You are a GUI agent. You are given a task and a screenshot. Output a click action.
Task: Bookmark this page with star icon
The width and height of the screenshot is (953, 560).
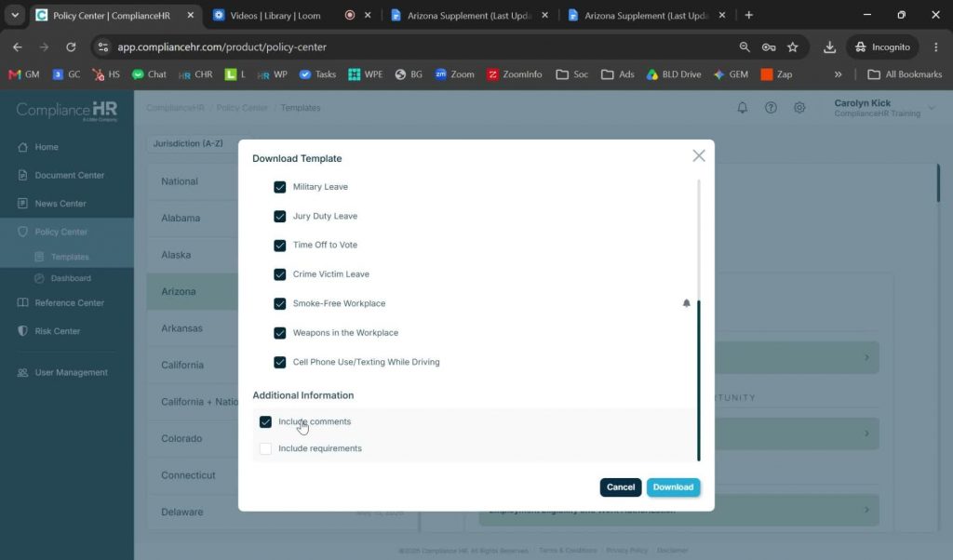pos(793,47)
